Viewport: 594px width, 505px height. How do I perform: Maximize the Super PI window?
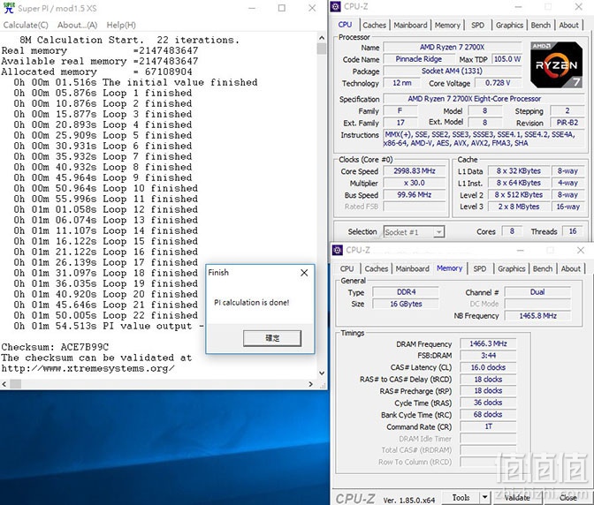(x=282, y=8)
